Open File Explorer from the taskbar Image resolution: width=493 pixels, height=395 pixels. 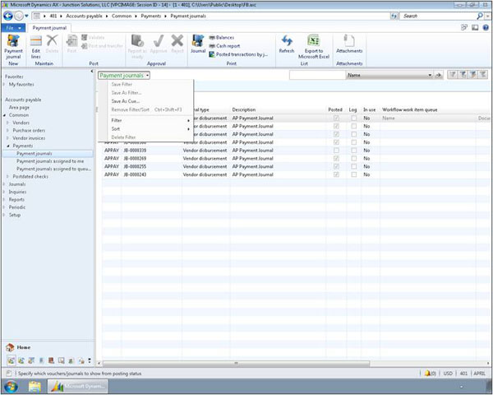35,387
